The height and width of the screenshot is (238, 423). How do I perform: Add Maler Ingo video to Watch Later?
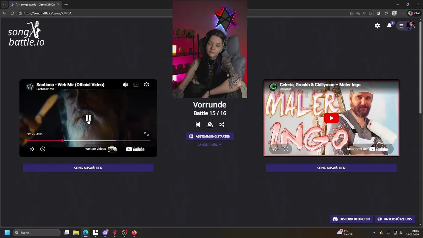pos(286,149)
